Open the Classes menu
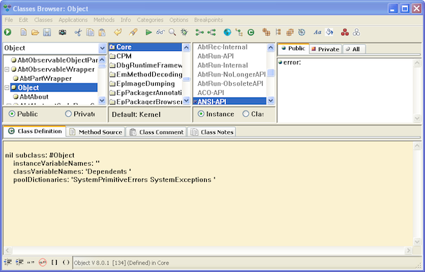Screen dimensions: 425x272 coord(43,20)
